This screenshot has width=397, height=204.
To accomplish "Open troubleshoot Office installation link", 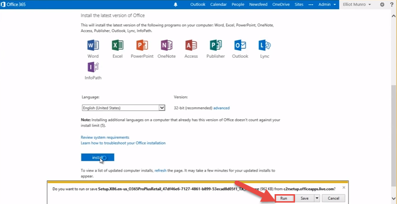I will point(123,143).
